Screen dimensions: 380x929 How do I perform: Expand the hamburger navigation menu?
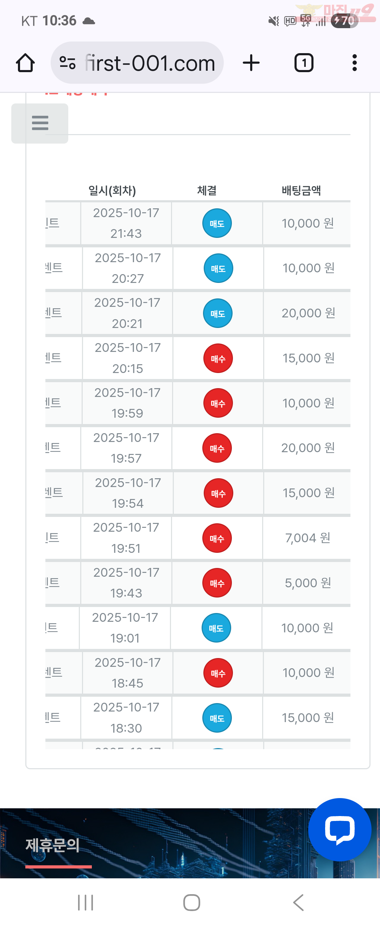click(40, 123)
